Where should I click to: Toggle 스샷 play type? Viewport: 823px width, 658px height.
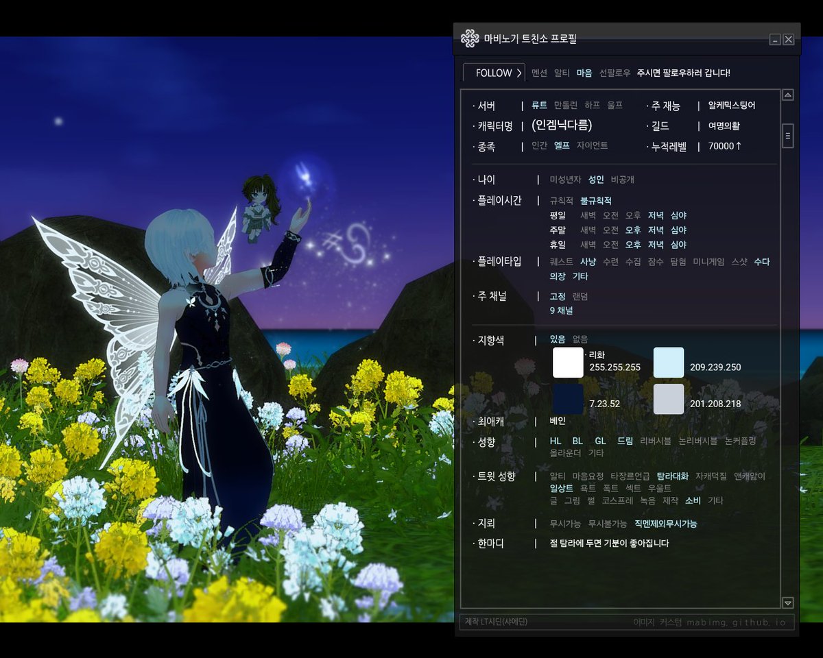point(739,262)
